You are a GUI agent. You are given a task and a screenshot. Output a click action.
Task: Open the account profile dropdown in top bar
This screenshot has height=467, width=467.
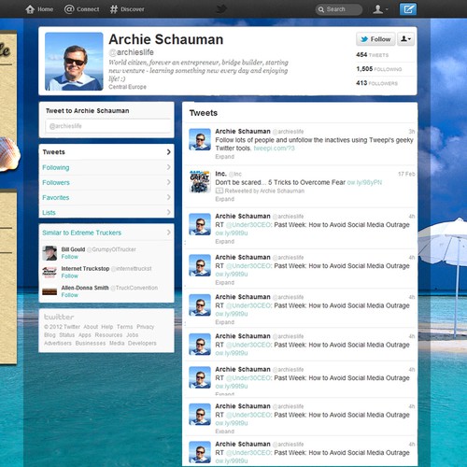(x=380, y=9)
